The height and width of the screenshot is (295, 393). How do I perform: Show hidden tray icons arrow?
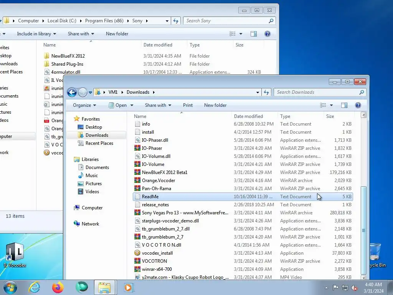point(326,288)
